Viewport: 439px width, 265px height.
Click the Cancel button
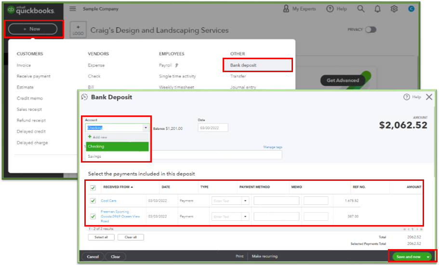[x=93, y=257]
